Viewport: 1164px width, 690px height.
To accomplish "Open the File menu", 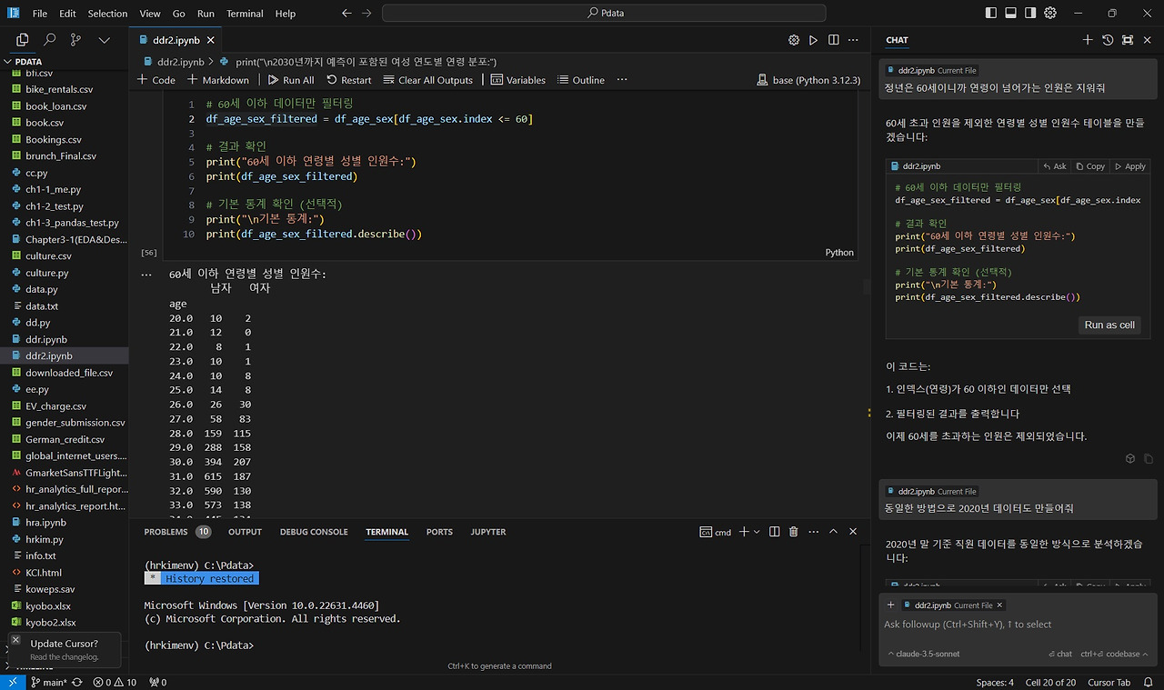I will pyautogui.click(x=40, y=14).
